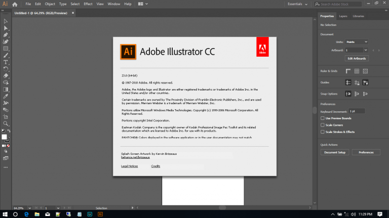389x218 pixels.
Task: Toggle lock guides button
Action: coord(357,82)
